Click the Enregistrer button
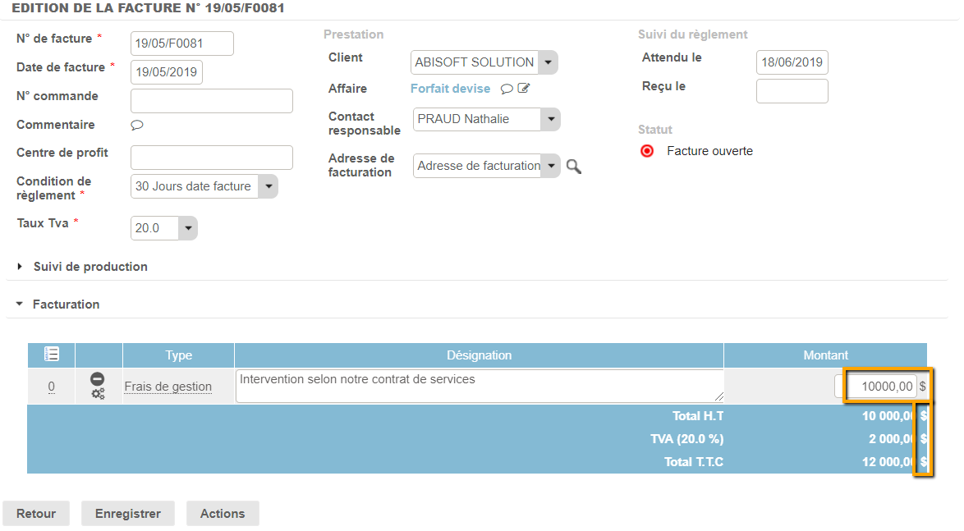This screenshot has height=531, width=964. [x=127, y=514]
